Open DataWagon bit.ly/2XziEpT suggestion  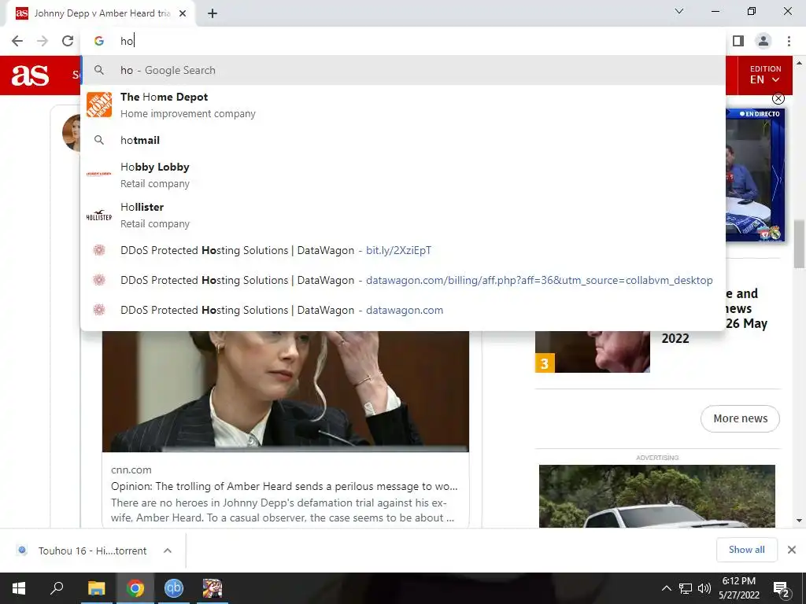pos(403,250)
